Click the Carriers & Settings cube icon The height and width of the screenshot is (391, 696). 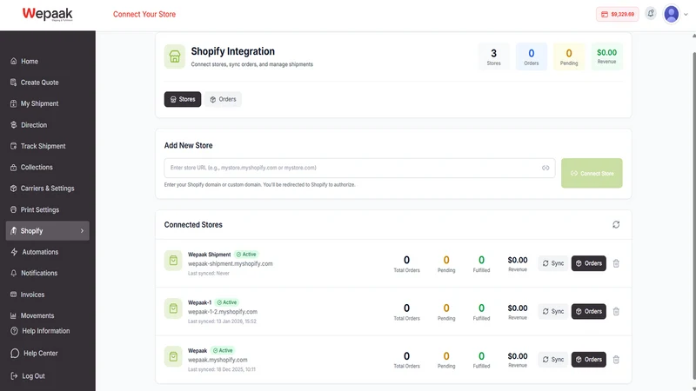13,189
